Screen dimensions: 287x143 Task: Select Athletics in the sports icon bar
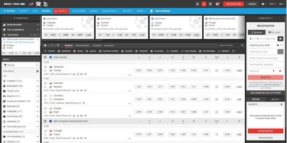[224, 51]
